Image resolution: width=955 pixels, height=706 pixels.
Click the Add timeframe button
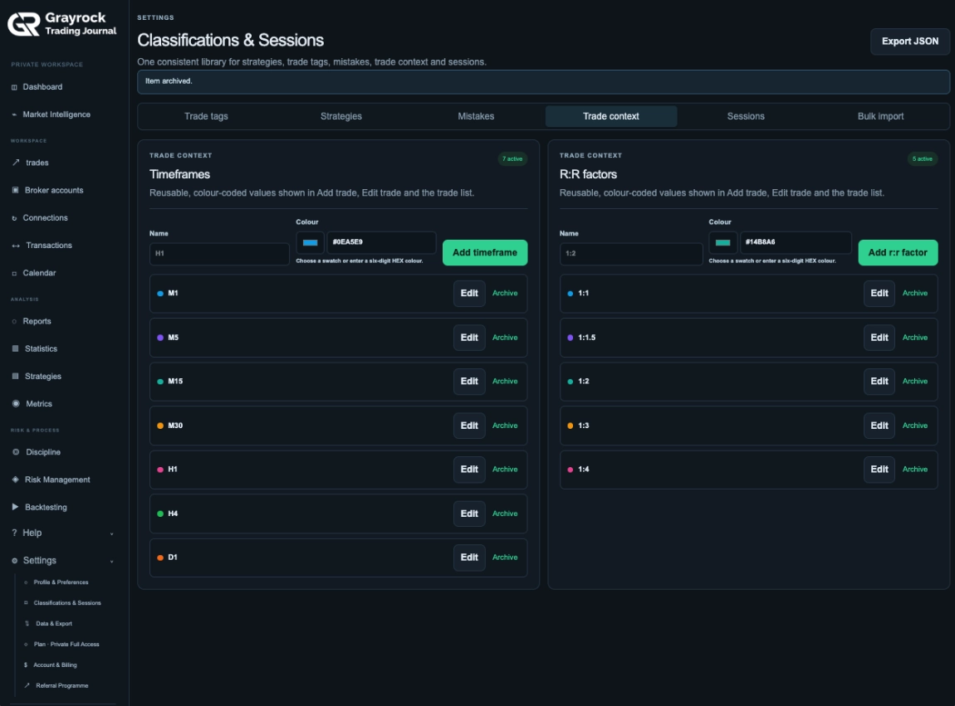485,252
